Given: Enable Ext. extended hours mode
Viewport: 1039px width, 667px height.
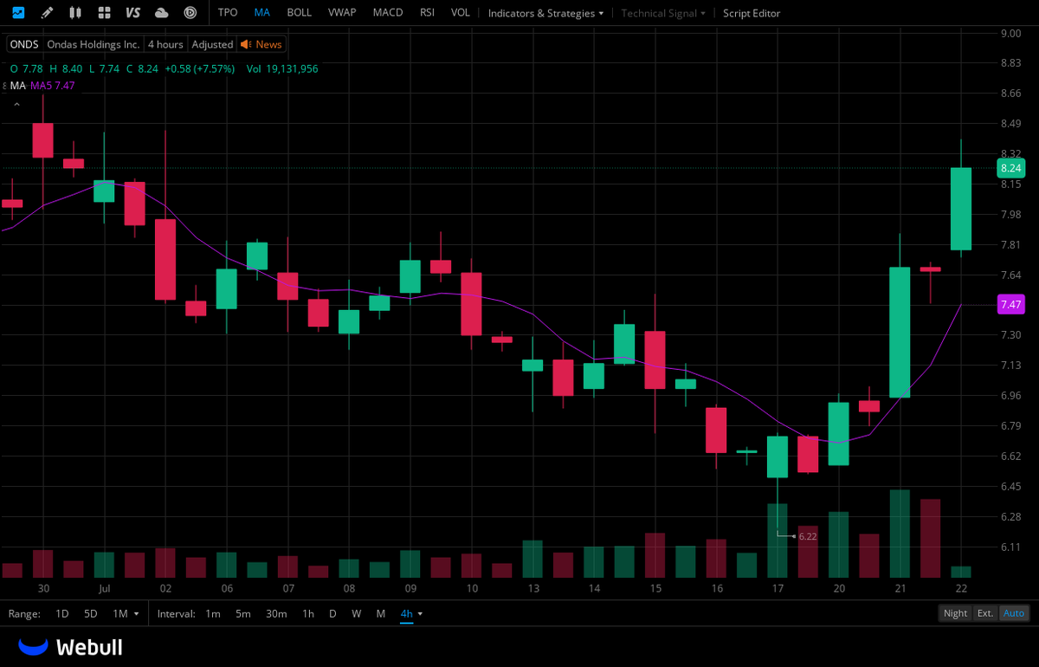Looking at the screenshot, I should pos(985,613).
